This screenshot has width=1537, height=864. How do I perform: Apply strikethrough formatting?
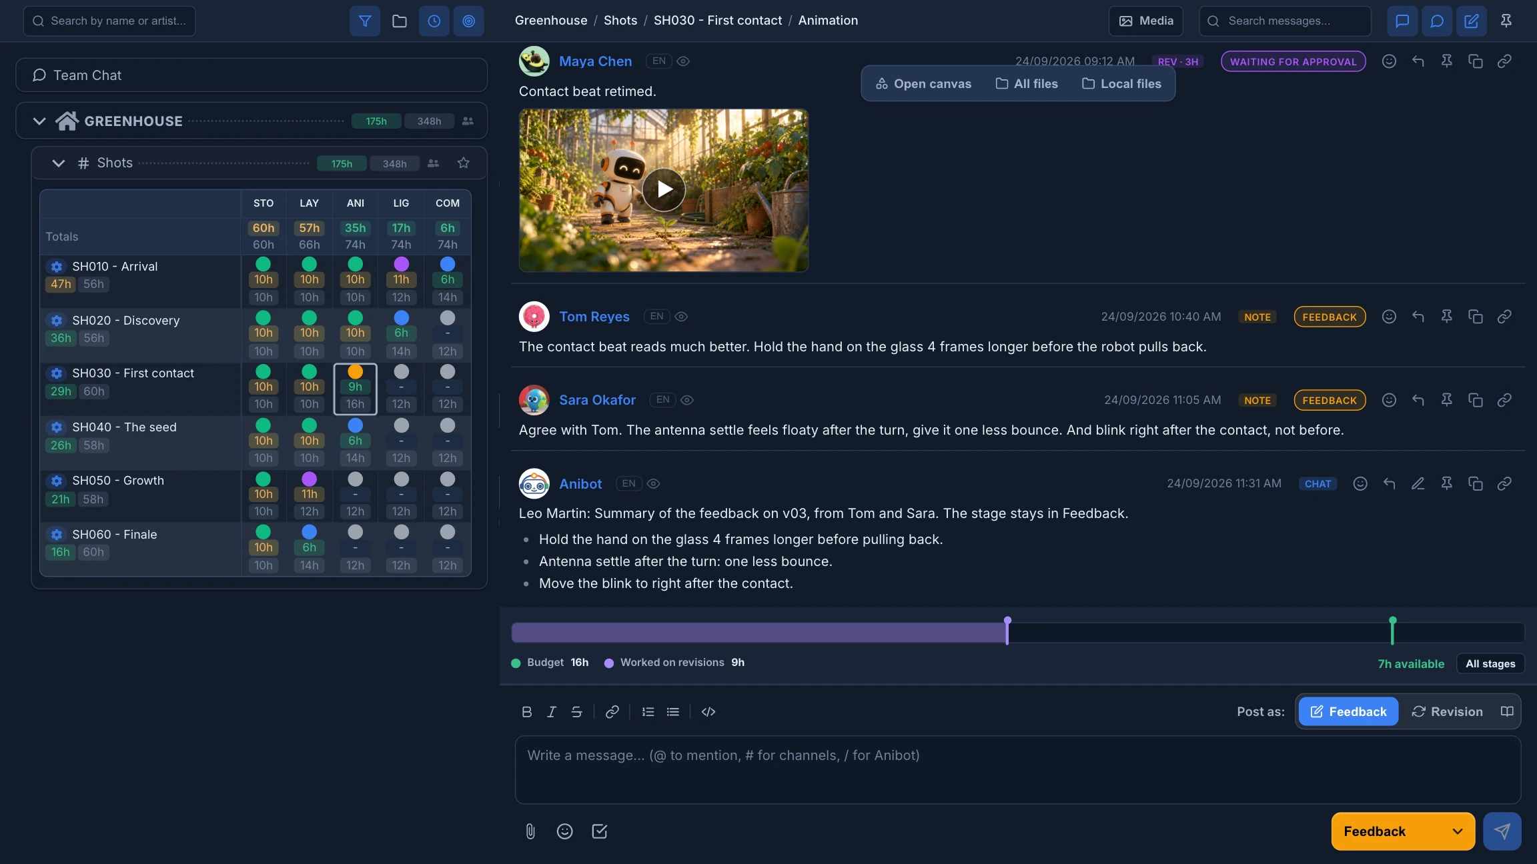(576, 712)
